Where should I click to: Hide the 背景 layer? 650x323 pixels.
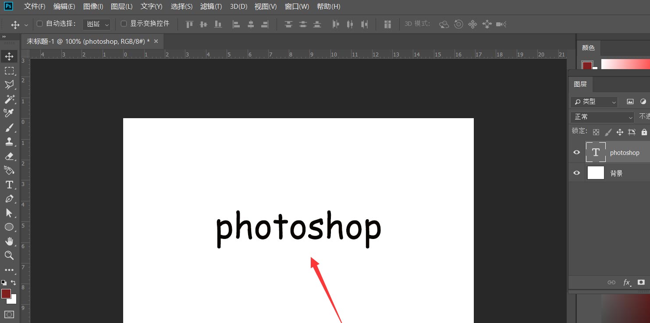[577, 173]
